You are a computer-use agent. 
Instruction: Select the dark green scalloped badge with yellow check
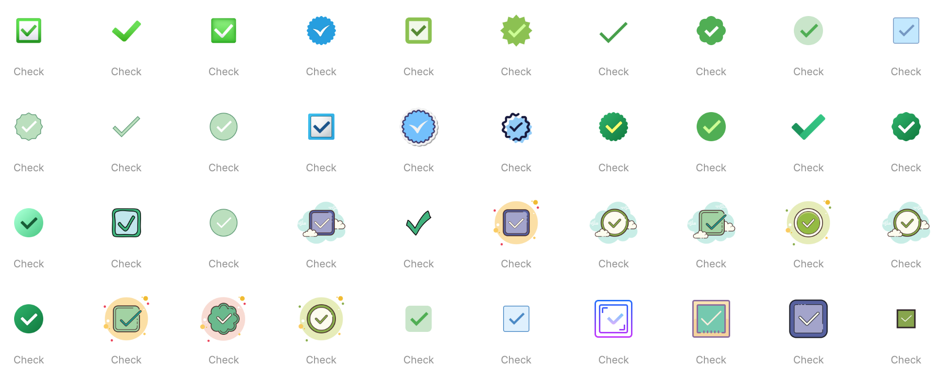[613, 127]
